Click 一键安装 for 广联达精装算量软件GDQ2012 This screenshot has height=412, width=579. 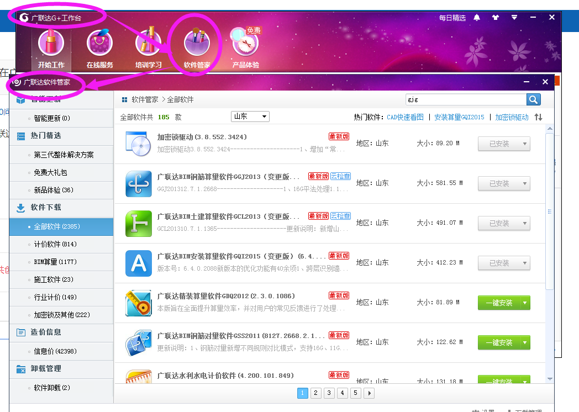click(499, 303)
